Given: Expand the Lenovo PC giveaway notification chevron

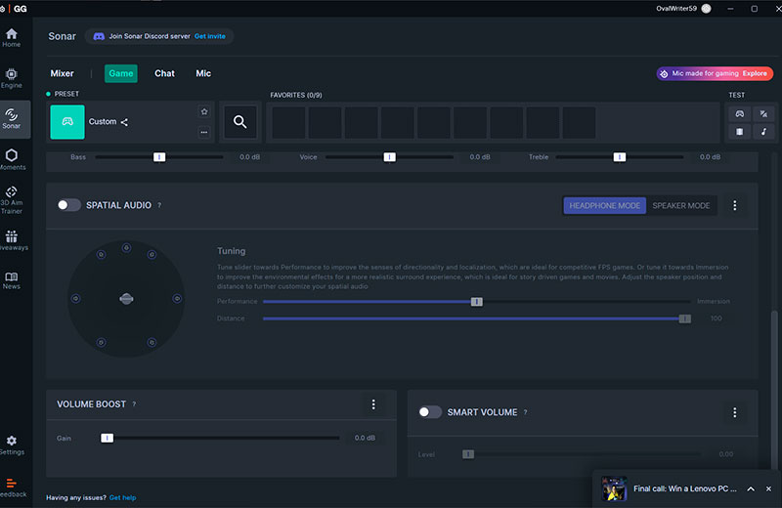Looking at the screenshot, I should coord(750,488).
